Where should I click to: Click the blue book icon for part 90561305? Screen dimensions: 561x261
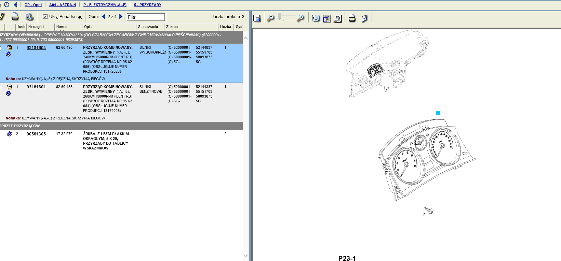[10, 134]
